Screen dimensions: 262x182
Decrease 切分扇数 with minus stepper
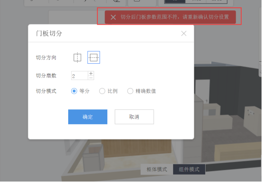91,78
